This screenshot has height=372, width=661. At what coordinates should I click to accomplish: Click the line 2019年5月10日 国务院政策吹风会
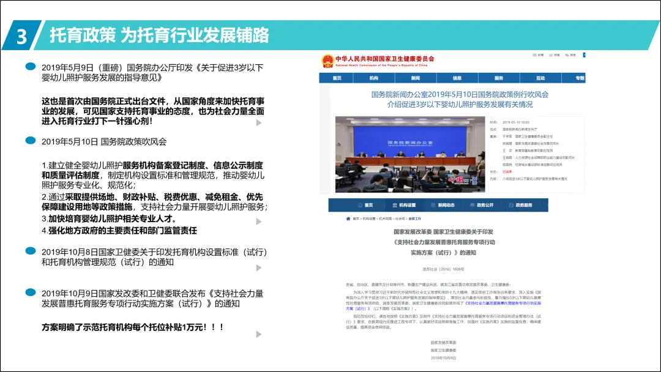pyautogui.click(x=104, y=142)
